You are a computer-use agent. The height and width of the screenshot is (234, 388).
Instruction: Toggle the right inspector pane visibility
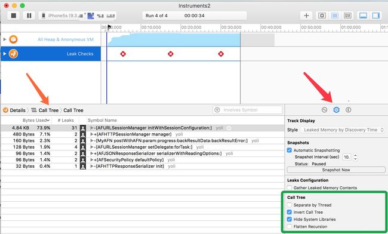pos(376,16)
